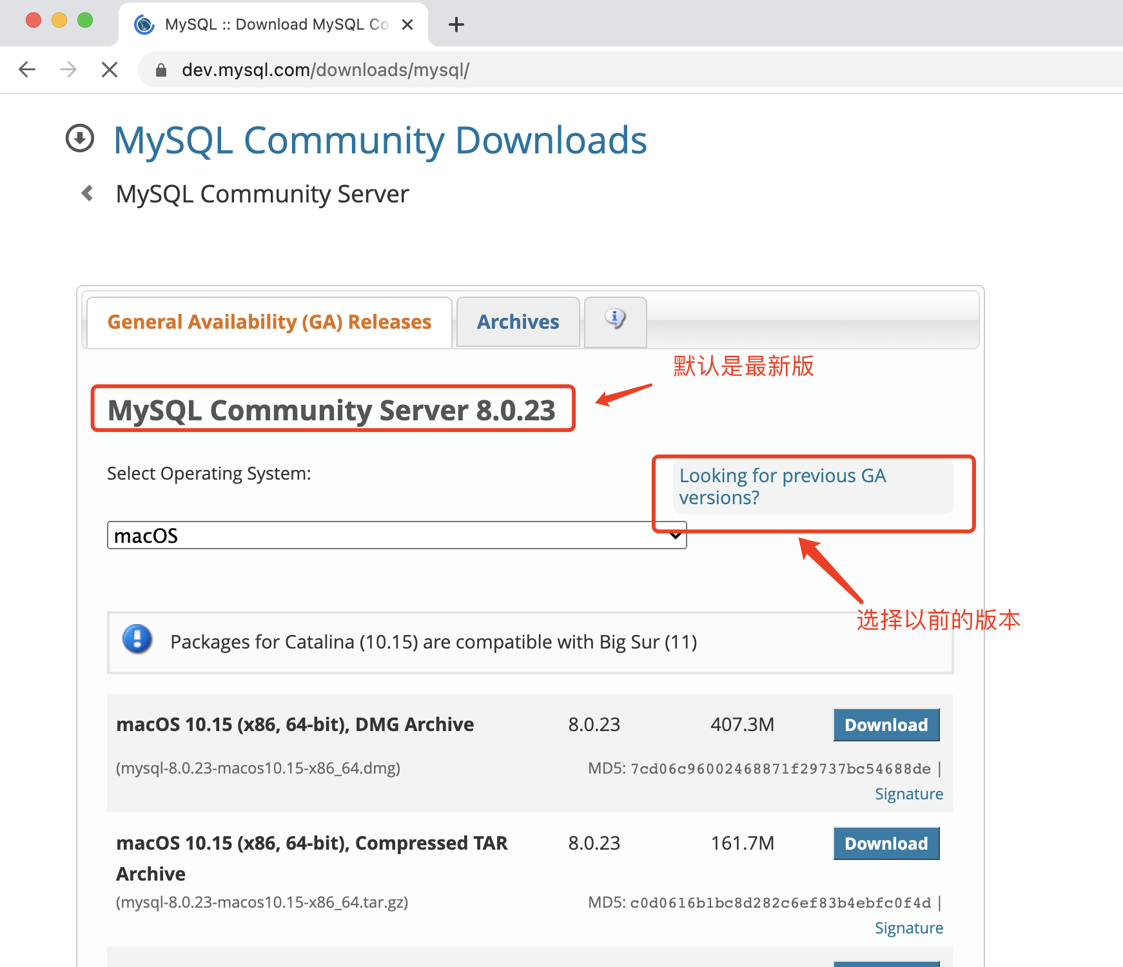Click MySQL Community Server breadcrumb text
The image size is (1123, 967).
[x=262, y=194]
